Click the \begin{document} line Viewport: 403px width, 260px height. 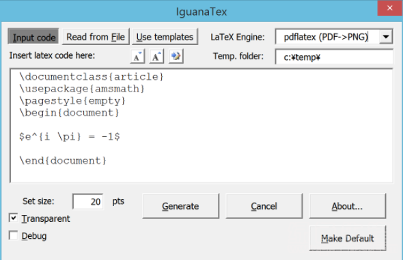69,113
